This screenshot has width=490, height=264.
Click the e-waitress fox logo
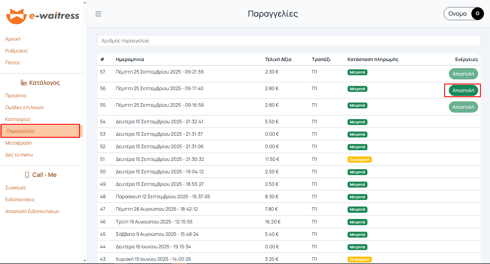click(x=16, y=16)
